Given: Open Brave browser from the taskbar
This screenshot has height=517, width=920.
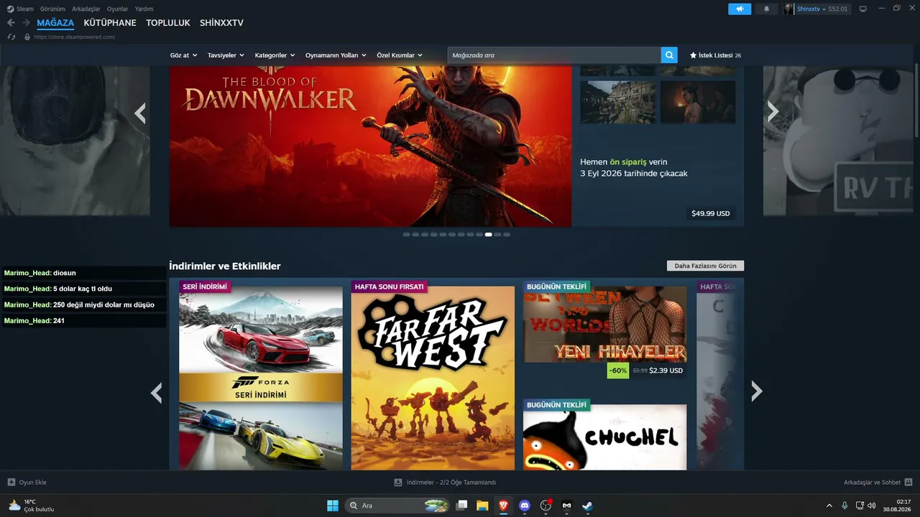Looking at the screenshot, I should (x=503, y=506).
